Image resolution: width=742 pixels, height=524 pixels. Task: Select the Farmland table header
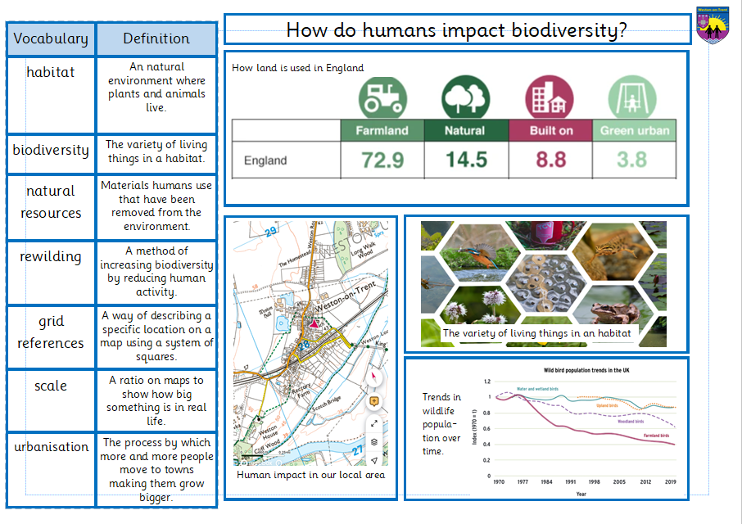pos(382,130)
